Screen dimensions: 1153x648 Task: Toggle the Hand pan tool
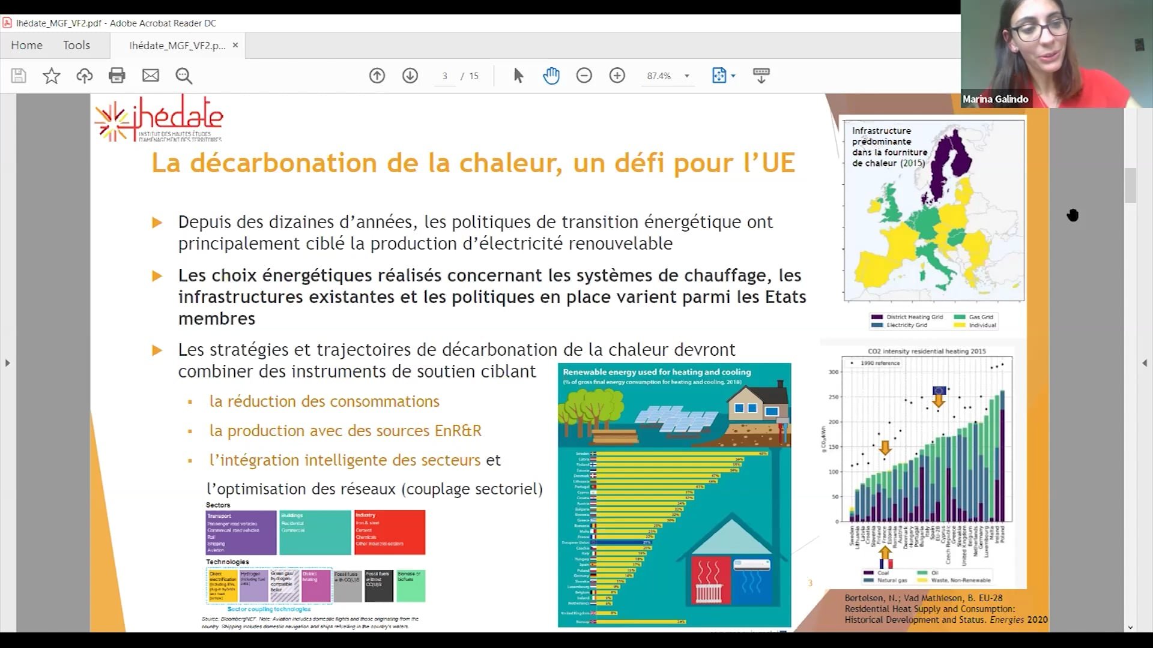click(551, 76)
